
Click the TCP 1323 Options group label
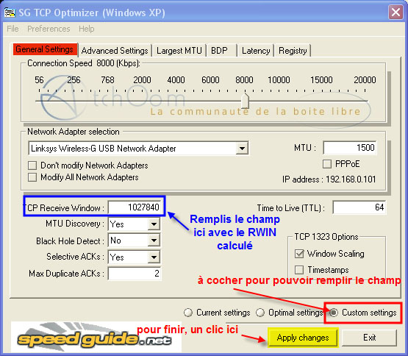click(x=326, y=237)
